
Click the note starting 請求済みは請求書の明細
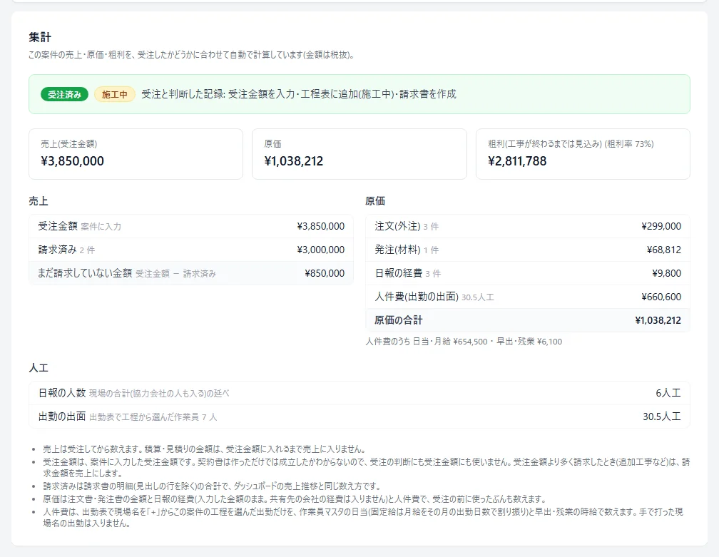pos(212,486)
